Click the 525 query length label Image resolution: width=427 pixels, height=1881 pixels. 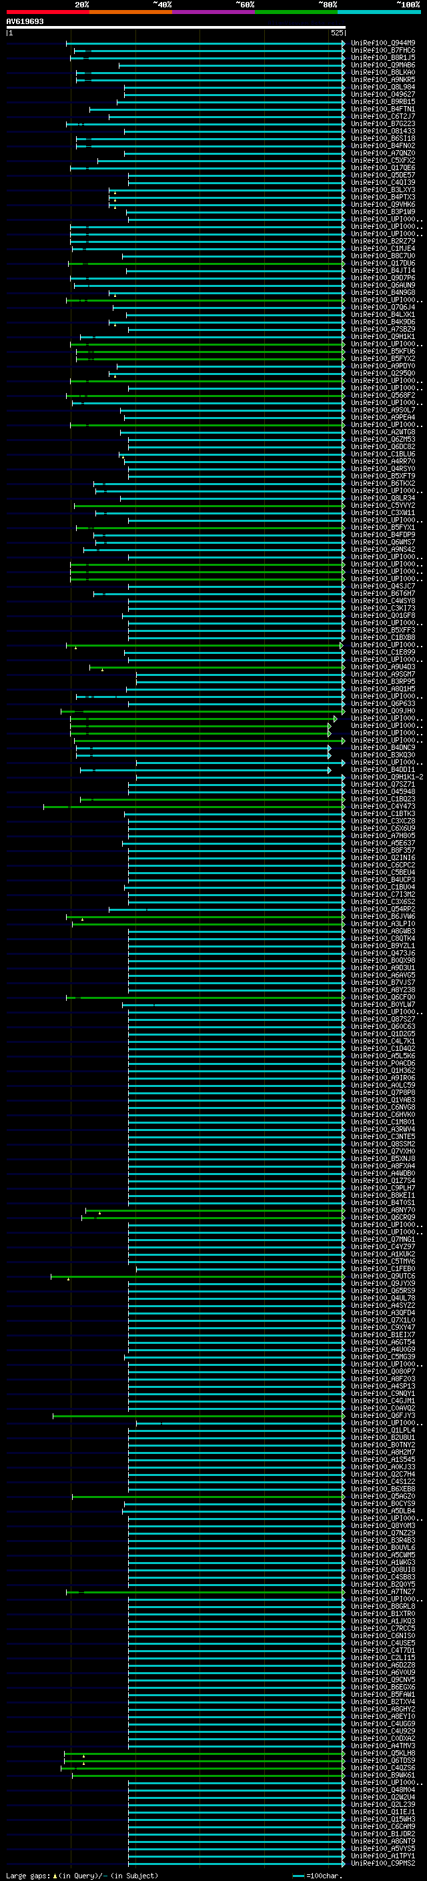(x=336, y=33)
